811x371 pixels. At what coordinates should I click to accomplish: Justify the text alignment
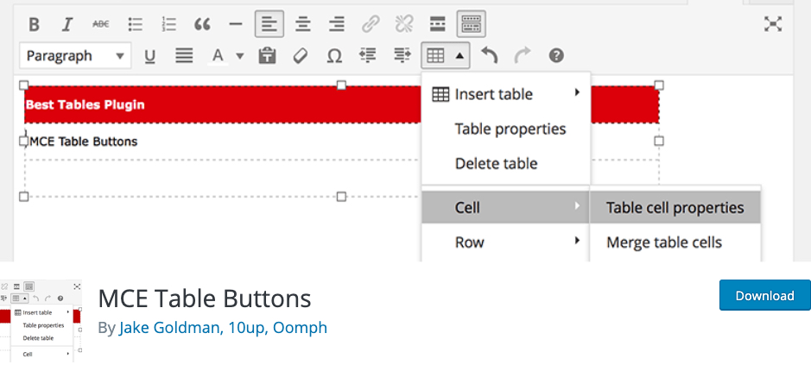pyautogui.click(x=184, y=56)
